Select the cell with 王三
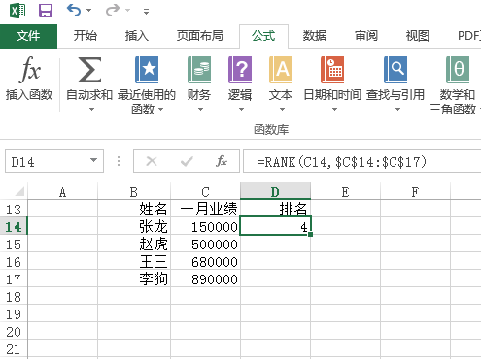Image resolution: width=481 pixels, height=359 pixels. pos(134,261)
